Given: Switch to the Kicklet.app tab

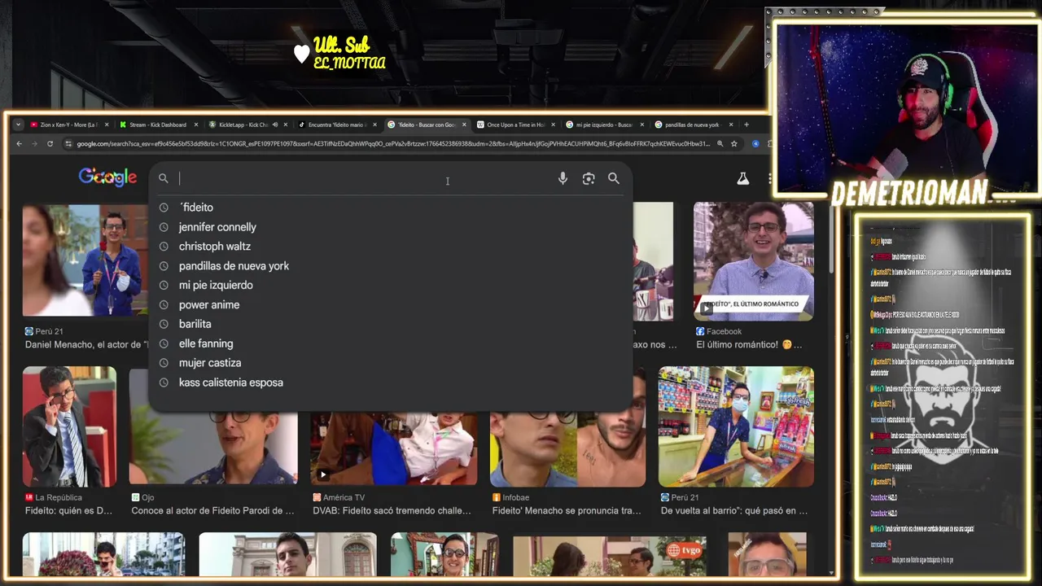Looking at the screenshot, I should [x=243, y=125].
